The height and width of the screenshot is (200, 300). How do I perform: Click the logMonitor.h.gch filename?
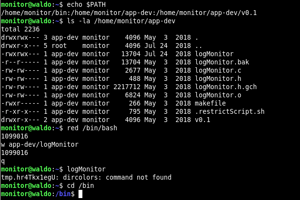click(x=226, y=87)
